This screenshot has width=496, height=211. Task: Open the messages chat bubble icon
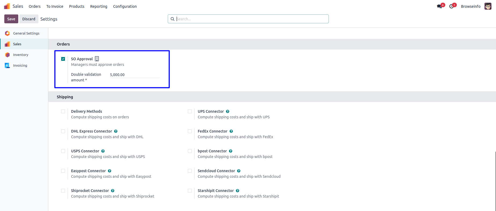pyautogui.click(x=439, y=6)
